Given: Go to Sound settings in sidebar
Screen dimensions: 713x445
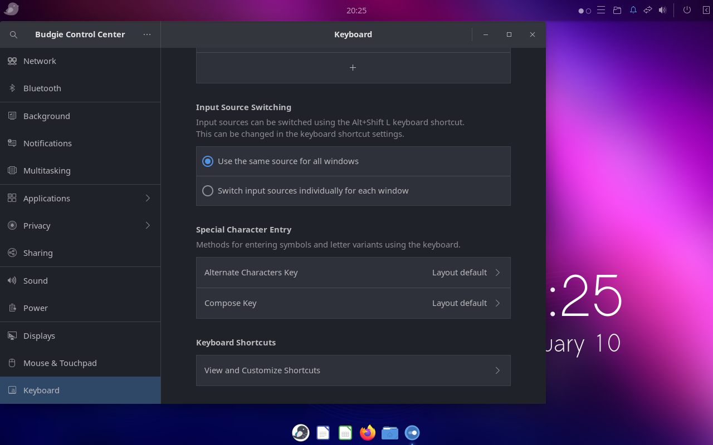Looking at the screenshot, I should point(36,281).
